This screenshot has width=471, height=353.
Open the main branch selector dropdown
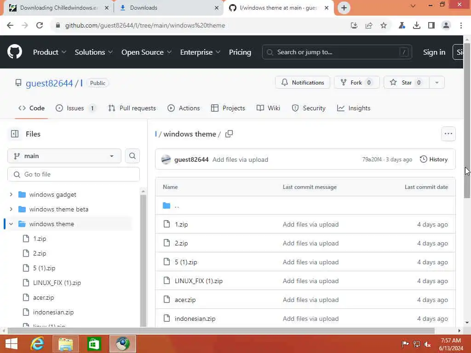click(64, 156)
